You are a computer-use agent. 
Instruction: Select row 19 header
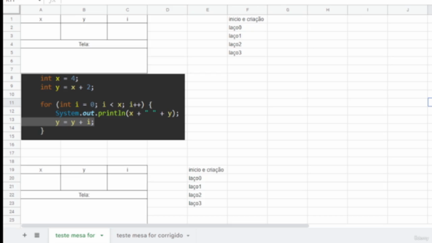click(x=11, y=169)
